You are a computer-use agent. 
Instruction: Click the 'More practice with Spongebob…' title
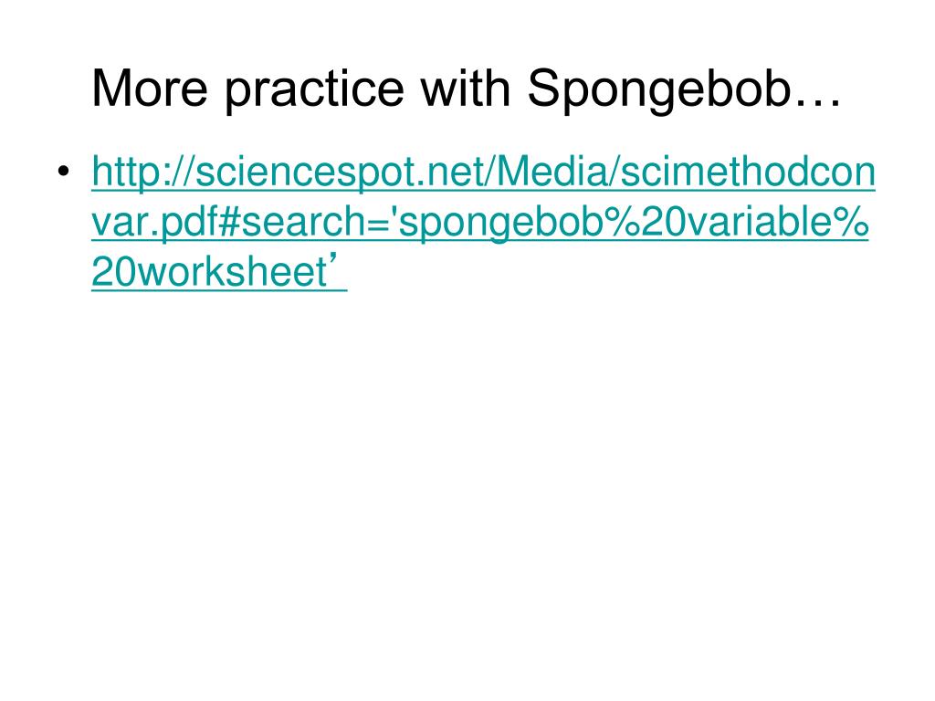[x=466, y=89]
